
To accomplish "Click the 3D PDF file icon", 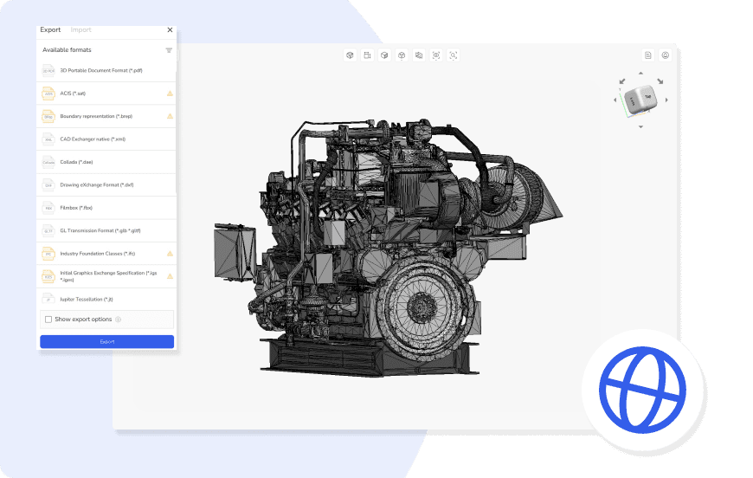I will point(48,71).
